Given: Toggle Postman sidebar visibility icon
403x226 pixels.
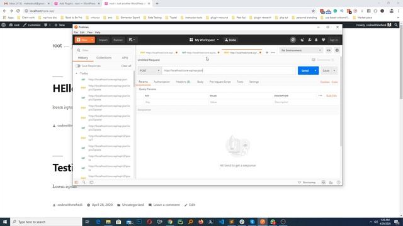Looking at the screenshot, I should [77, 183].
